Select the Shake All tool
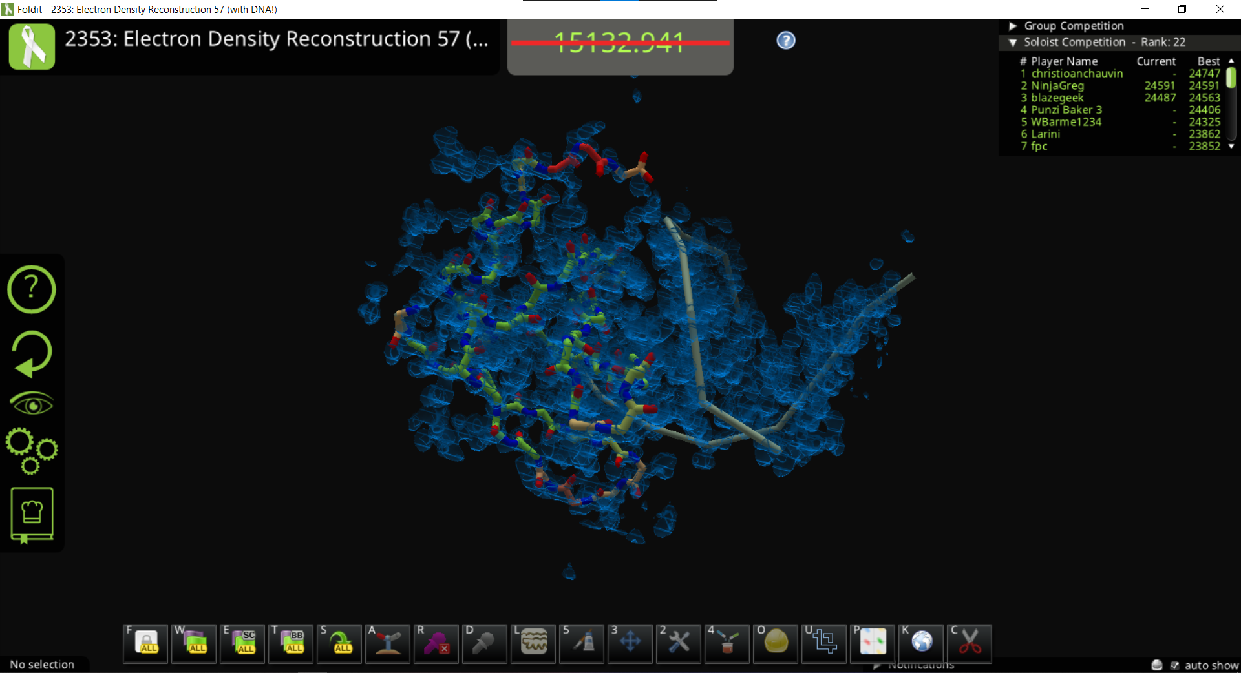 click(339, 643)
